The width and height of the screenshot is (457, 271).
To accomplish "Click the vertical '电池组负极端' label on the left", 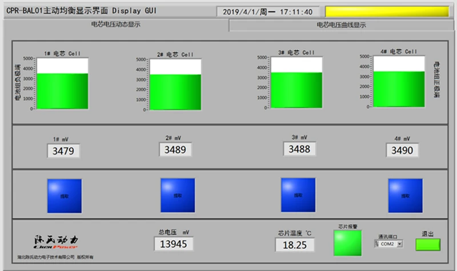I will click(x=18, y=82).
